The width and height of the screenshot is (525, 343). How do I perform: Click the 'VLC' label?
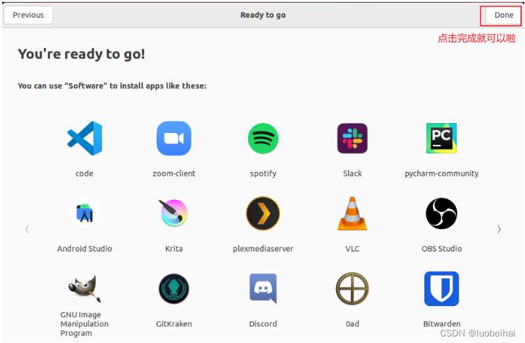point(352,249)
